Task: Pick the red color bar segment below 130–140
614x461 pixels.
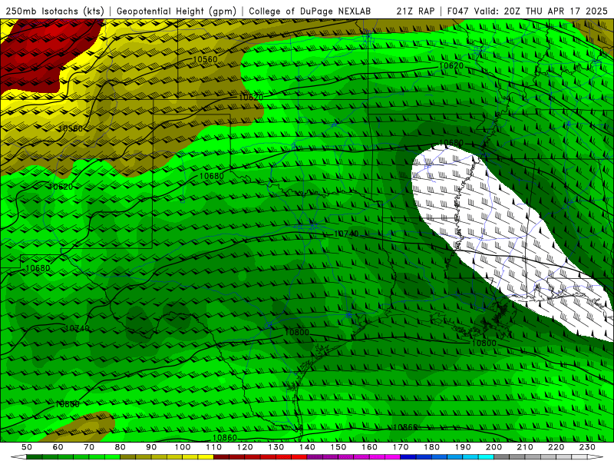Action: (x=292, y=457)
